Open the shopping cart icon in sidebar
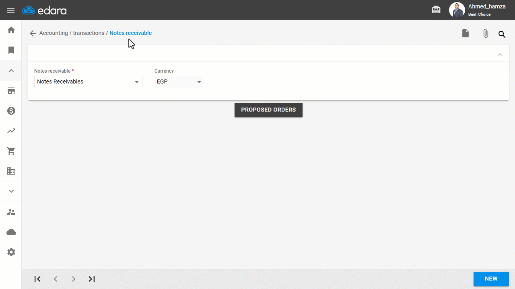 coord(11,151)
